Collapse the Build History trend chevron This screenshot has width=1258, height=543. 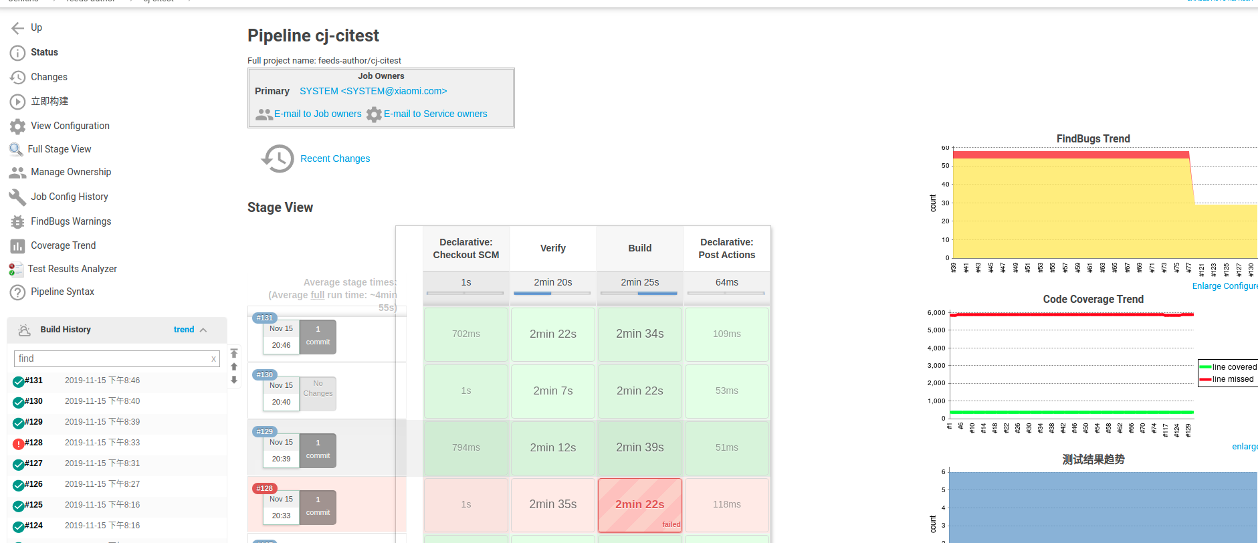[x=203, y=330]
